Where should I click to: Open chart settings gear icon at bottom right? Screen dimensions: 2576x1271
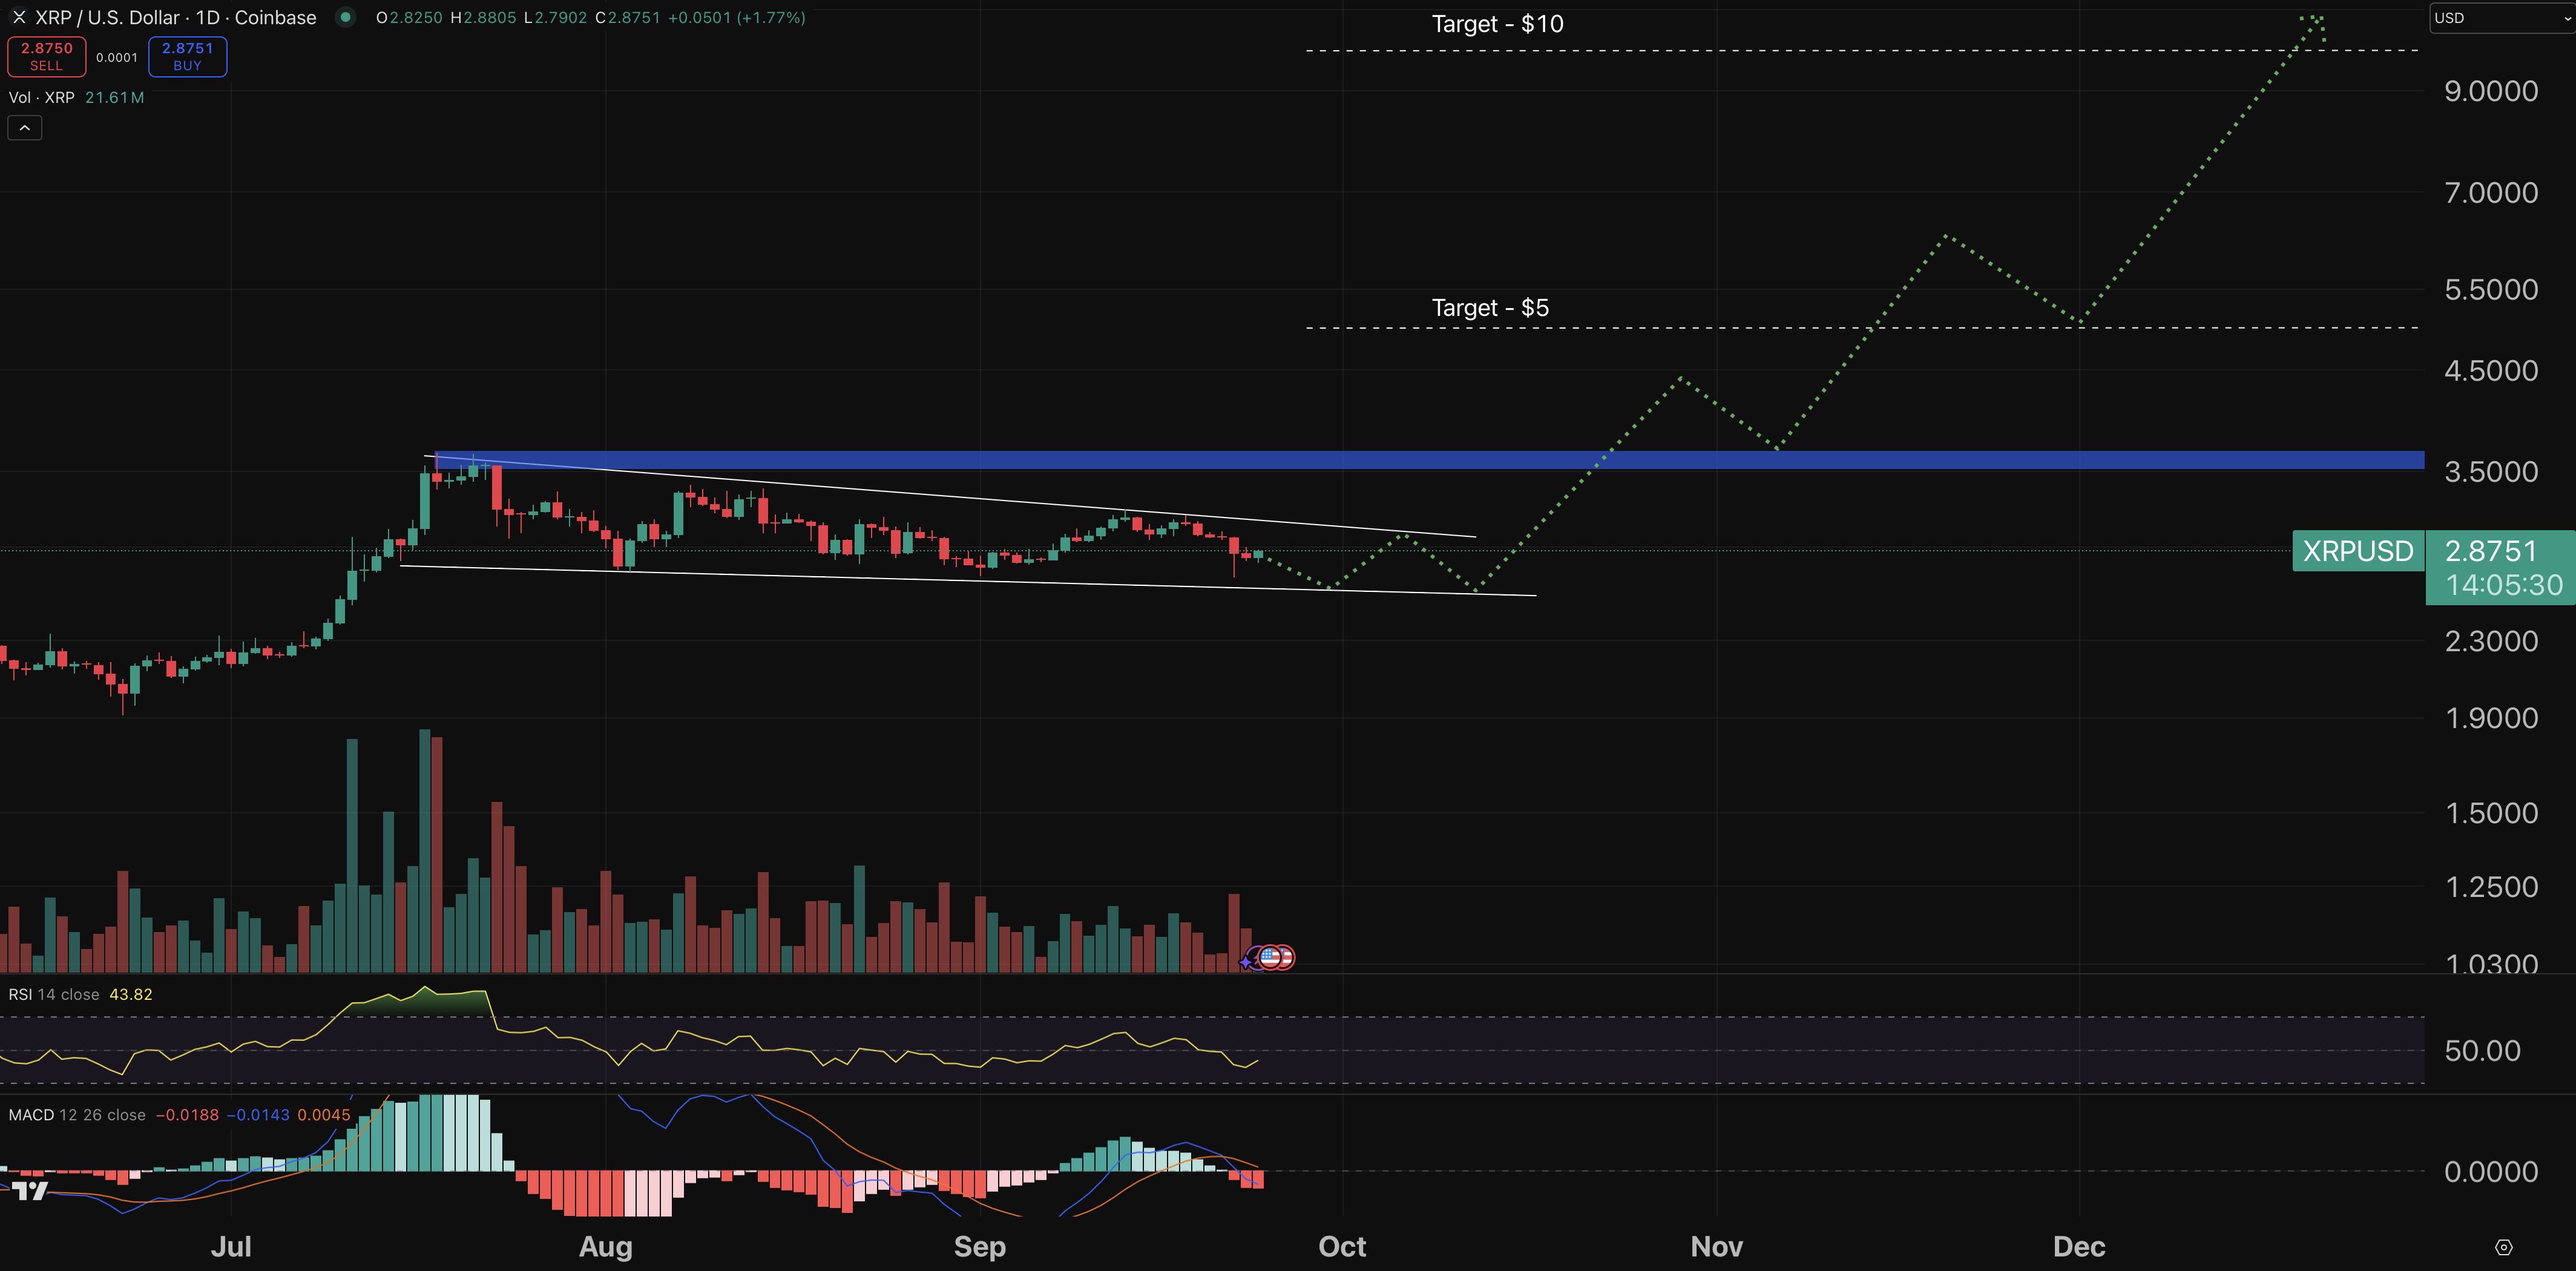pos(2504,1247)
